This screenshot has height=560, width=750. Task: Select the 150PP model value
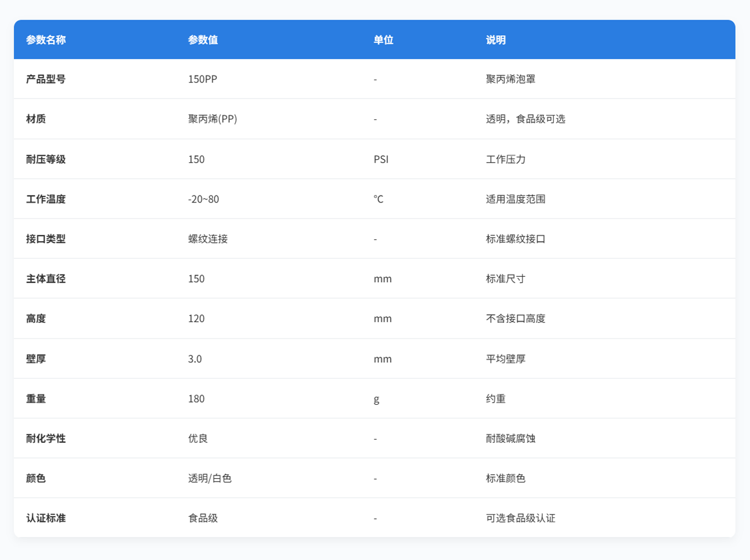202,79
